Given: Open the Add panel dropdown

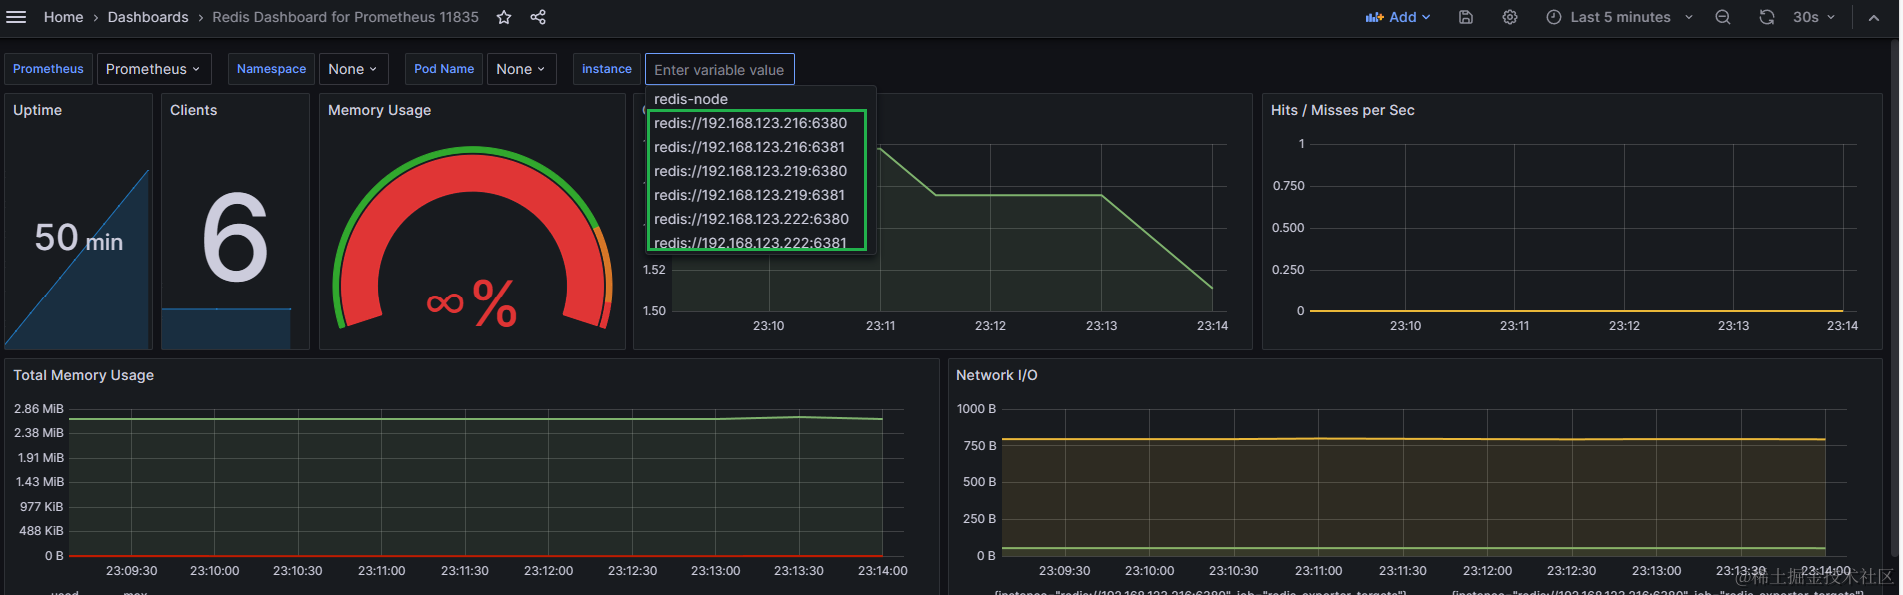Looking at the screenshot, I should click(1398, 17).
